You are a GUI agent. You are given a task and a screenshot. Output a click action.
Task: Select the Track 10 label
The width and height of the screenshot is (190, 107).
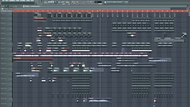click(x=4, y=58)
